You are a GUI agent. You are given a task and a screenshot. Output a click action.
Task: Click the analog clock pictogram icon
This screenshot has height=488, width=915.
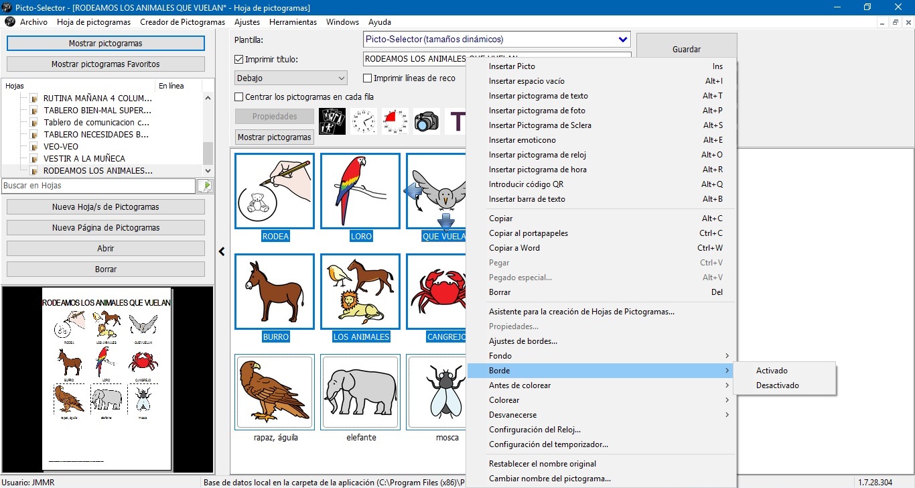coord(364,121)
